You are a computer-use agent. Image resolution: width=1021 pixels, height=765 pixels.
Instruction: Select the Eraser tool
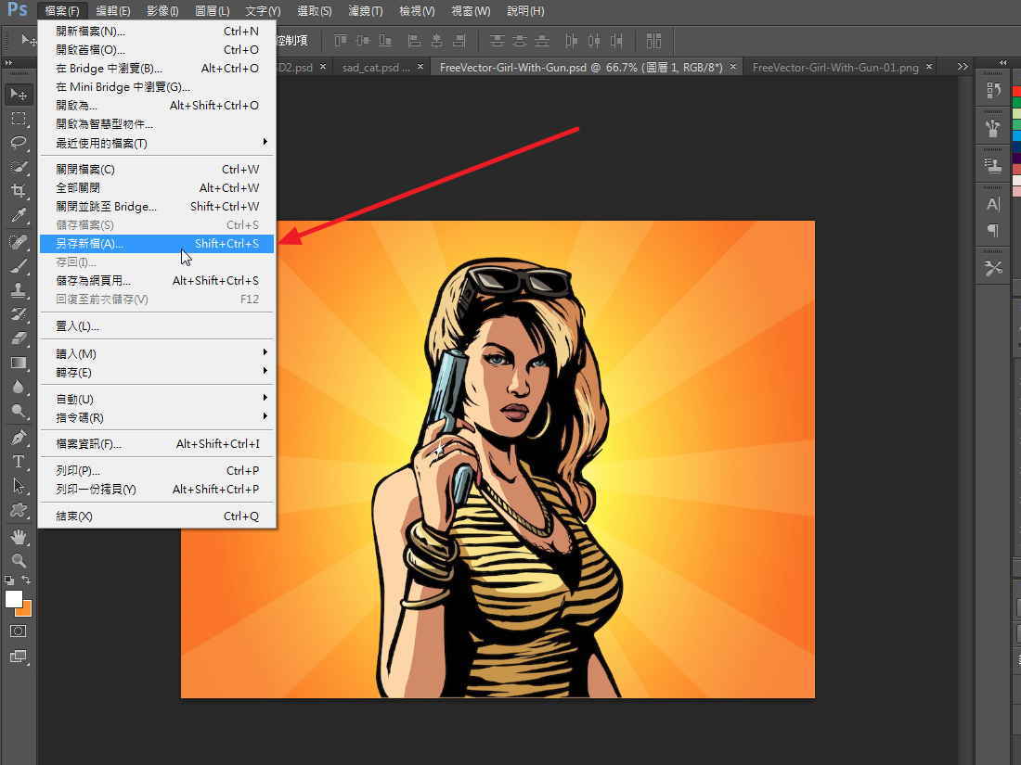19,338
